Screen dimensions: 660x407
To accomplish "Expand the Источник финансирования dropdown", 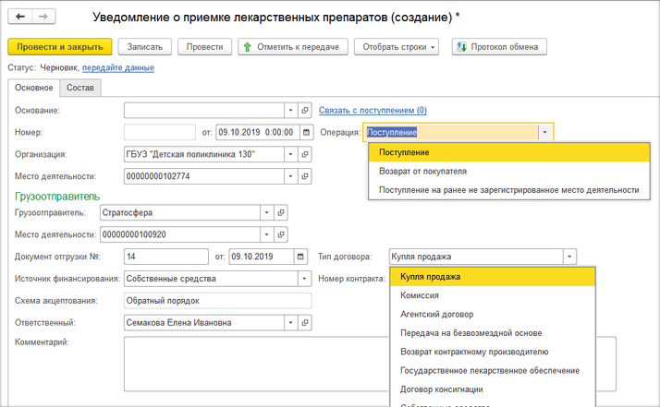I will [x=304, y=279].
